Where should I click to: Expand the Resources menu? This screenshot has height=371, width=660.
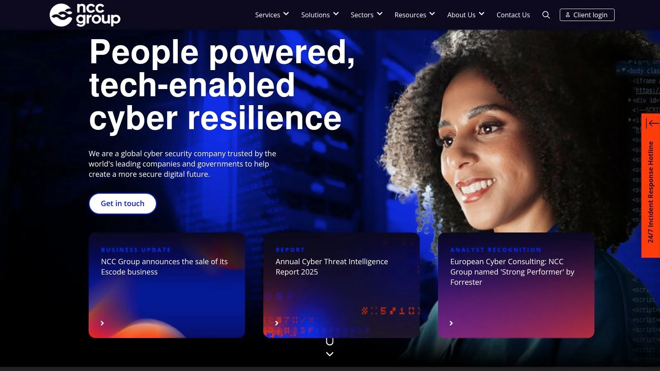click(x=415, y=15)
